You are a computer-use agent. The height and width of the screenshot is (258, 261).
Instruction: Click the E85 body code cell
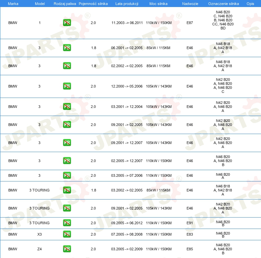click(190, 249)
